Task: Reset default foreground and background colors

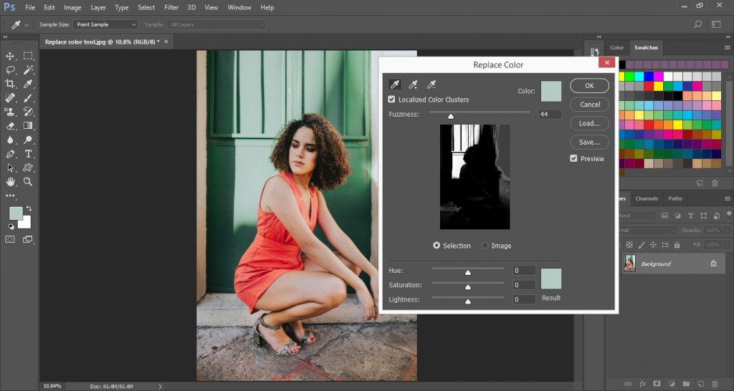Action: point(11,226)
